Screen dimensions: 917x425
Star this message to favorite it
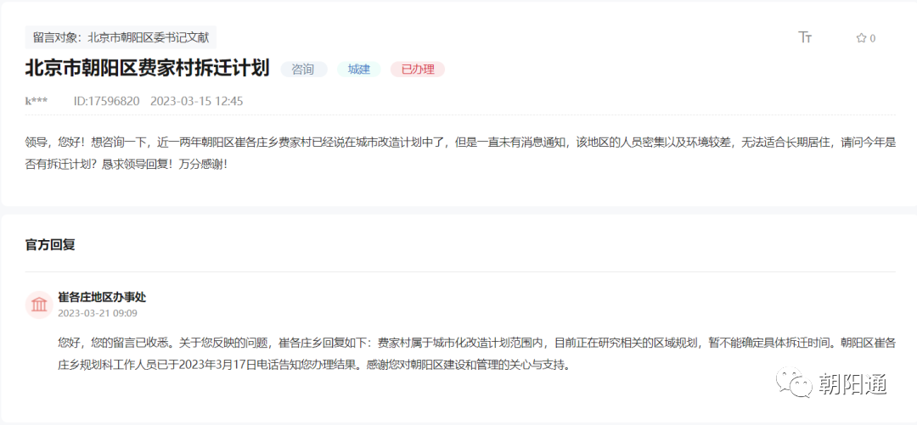[x=861, y=38]
